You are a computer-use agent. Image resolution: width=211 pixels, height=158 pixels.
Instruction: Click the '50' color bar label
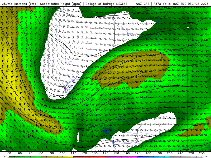(9, 153)
